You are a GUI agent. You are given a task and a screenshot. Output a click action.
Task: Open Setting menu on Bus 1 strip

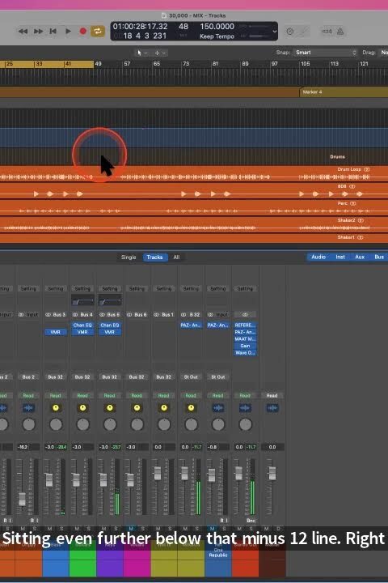coord(164,289)
